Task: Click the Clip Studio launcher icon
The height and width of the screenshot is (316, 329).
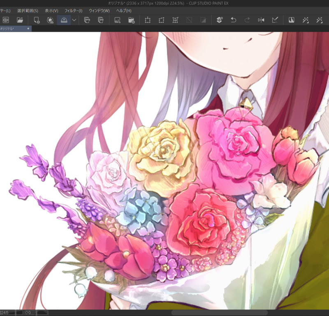Action: [6, 20]
